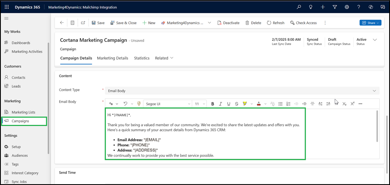
Task: Switch to Campaign Details tab
Action: (x=76, y=58)
